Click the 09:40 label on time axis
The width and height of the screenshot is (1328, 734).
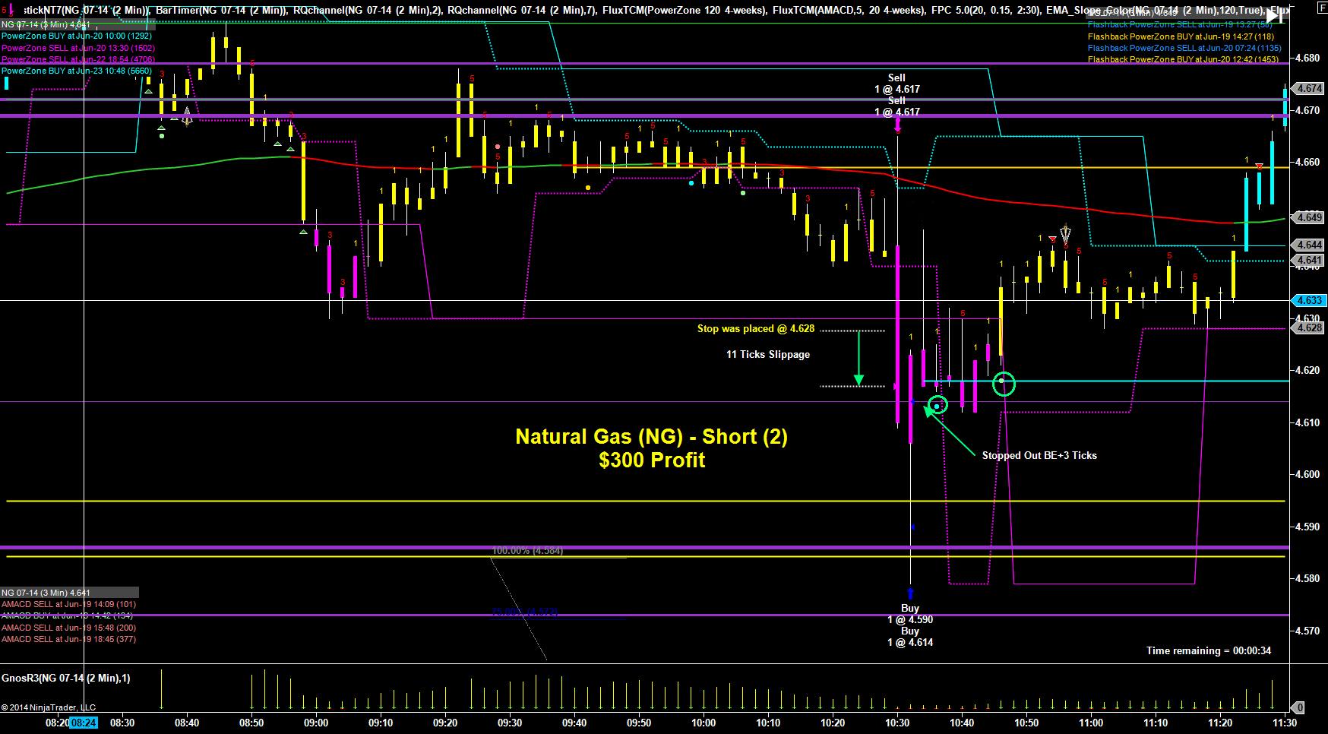click(574, 723)
